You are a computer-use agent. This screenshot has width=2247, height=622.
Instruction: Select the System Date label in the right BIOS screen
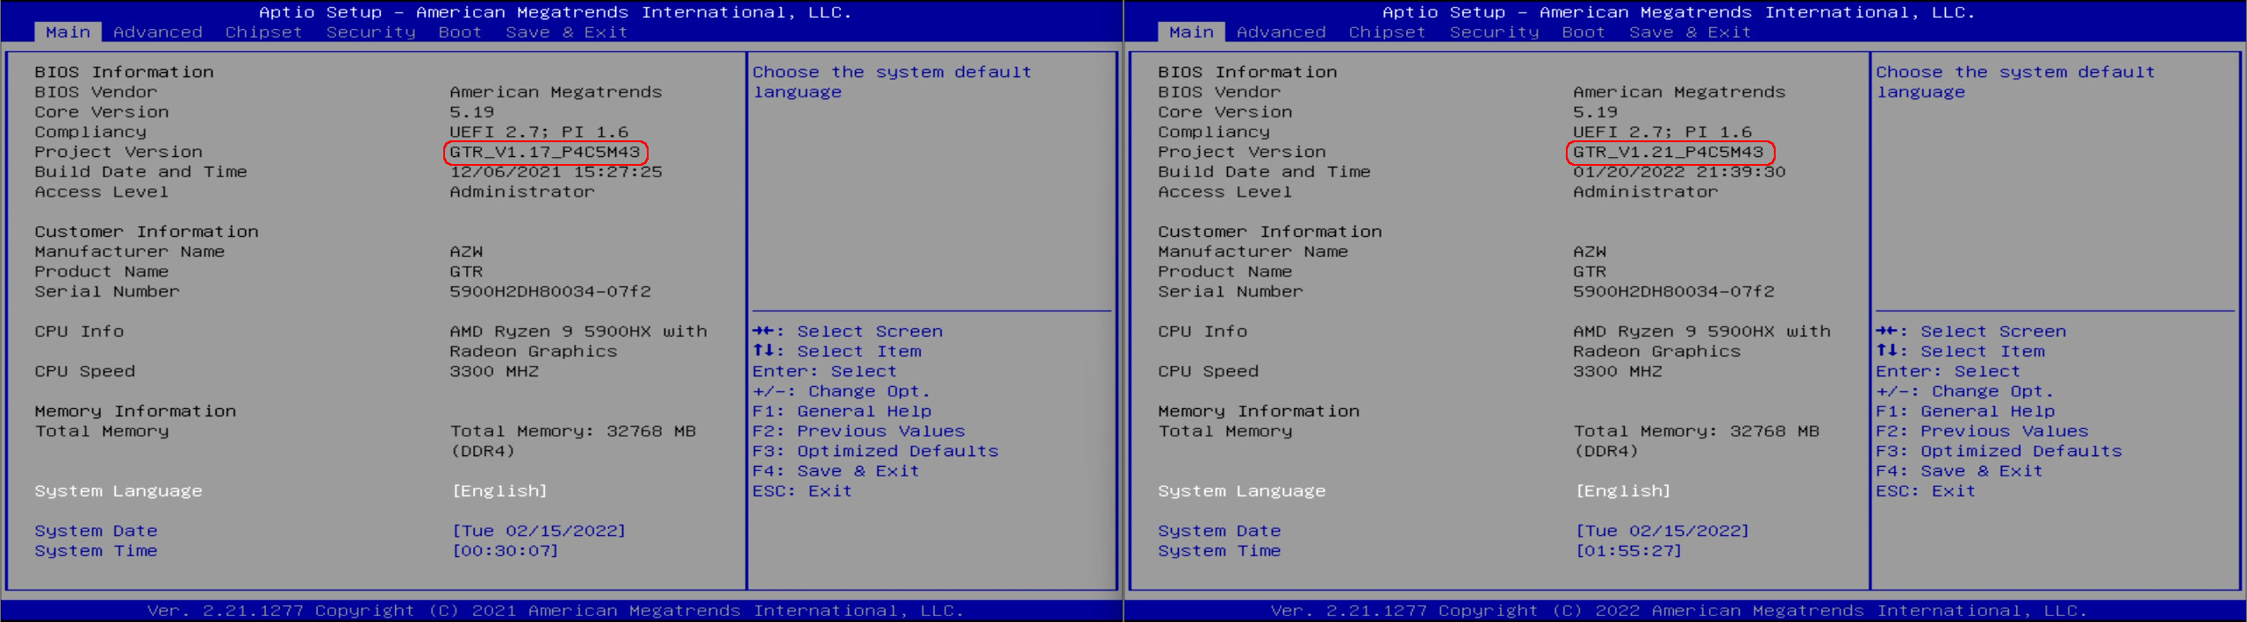click(x=1219, y=532)
